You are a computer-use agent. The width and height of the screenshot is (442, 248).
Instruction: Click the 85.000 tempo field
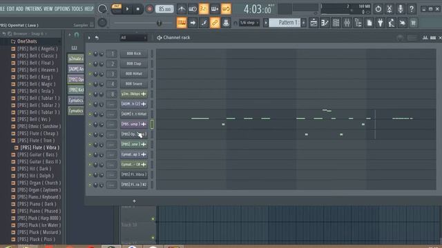(x=164, y=9)
